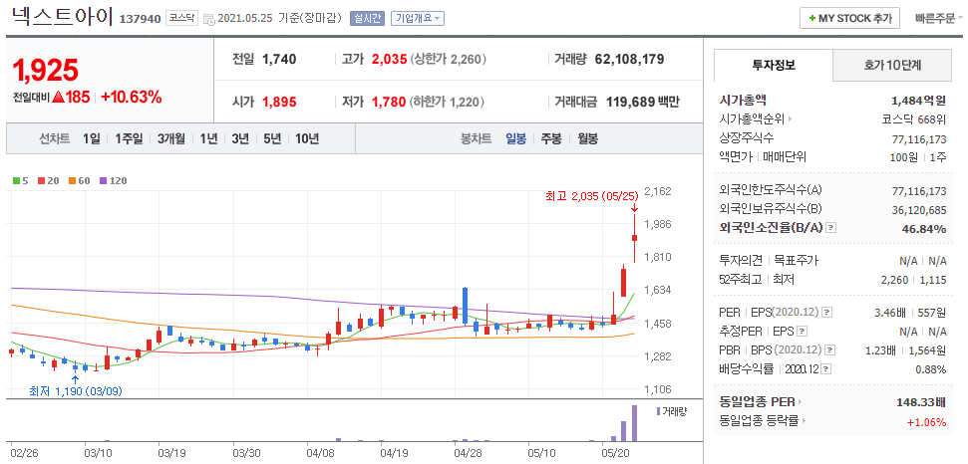Screen dimensions: 968x464
Task: Click the 코스닥 668위 ranking value
Action: click(914, 118)
